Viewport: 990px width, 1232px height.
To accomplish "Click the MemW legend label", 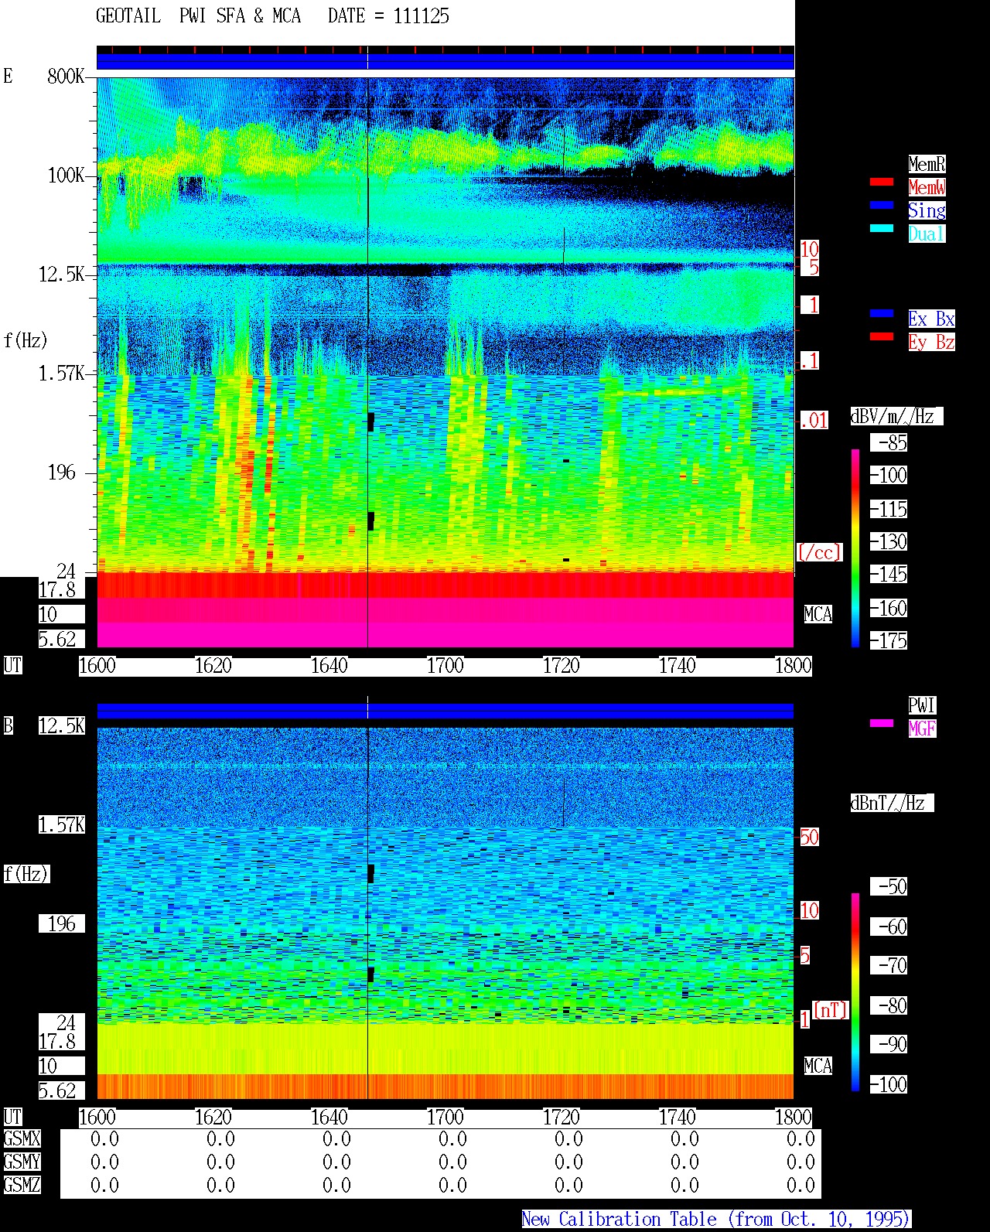I will 927,187.
